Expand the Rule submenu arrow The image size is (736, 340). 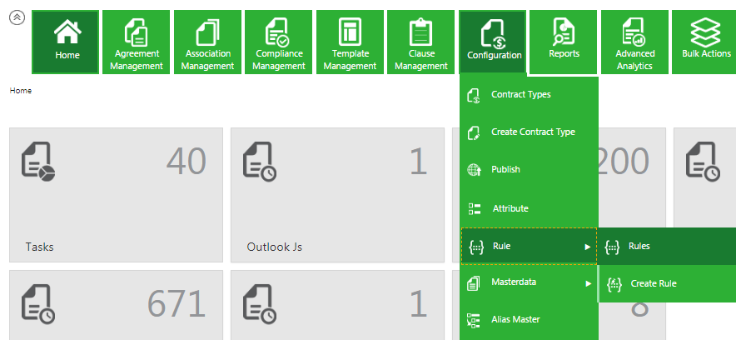tap(587, 247)
